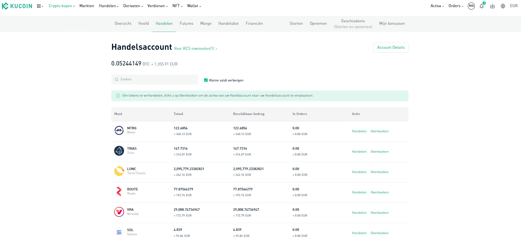Click the MTRG Meter coin icon
Screen dimensions: 521x238
click(119, 130)
